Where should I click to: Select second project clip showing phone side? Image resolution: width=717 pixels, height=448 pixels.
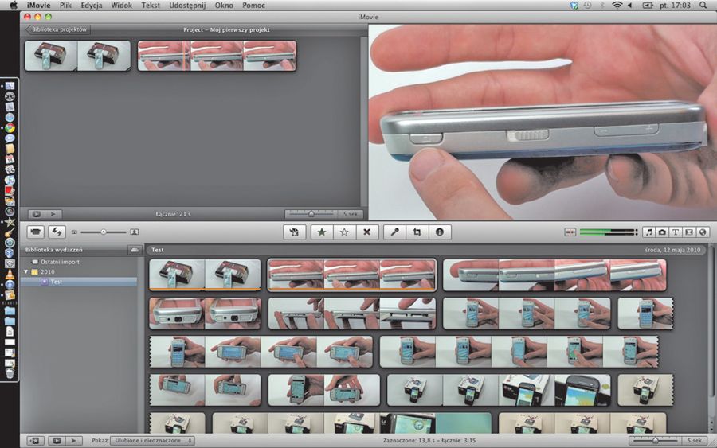217,56
